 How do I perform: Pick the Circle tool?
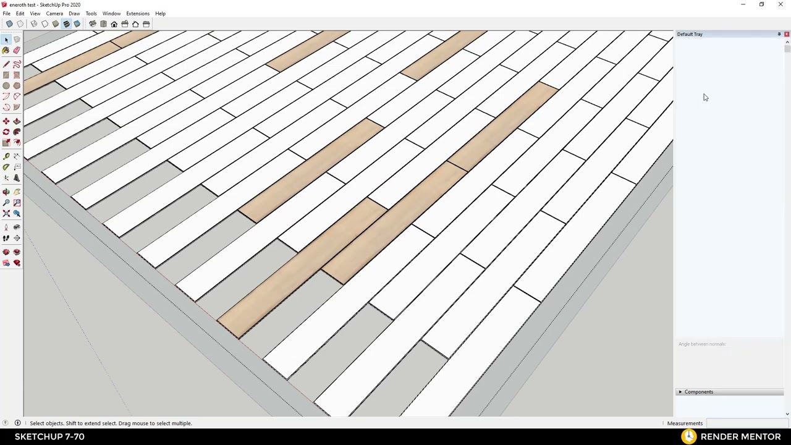[6, 86]
